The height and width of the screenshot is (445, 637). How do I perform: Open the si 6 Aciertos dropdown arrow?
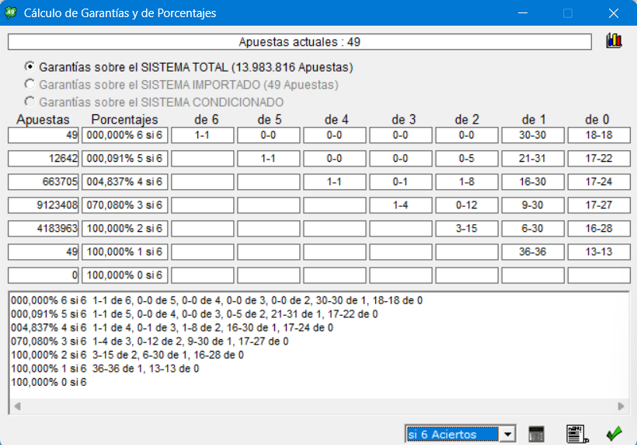tap(508, 434)
